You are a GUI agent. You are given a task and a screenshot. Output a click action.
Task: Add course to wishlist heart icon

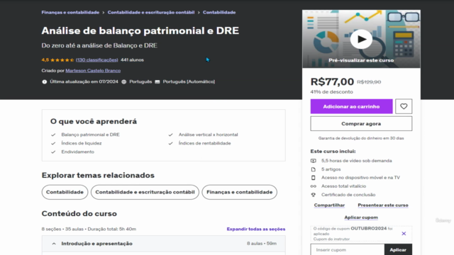(404, 106)
